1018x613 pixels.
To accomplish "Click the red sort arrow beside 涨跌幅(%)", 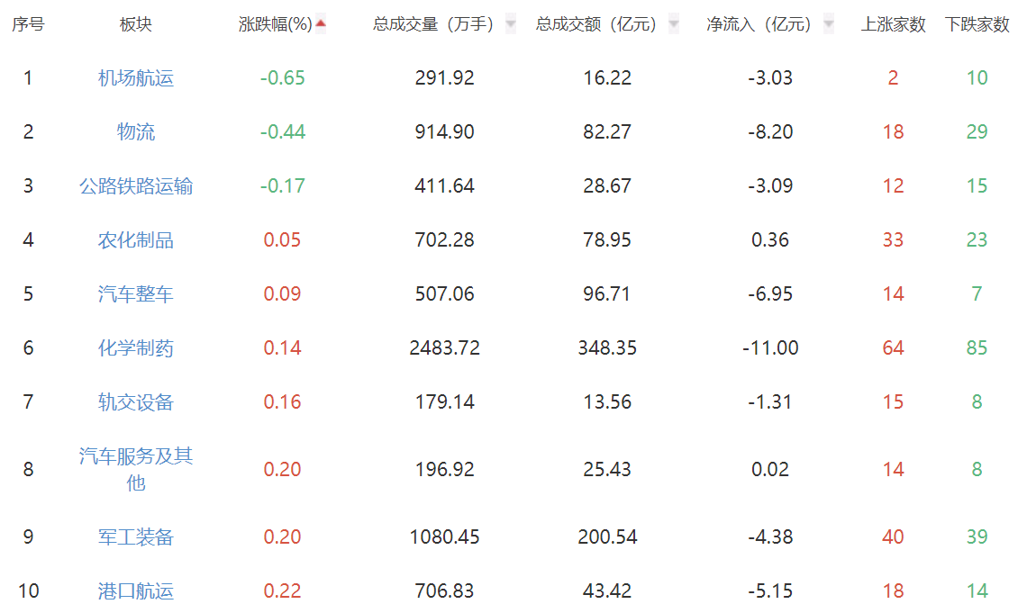I will 321,24.
